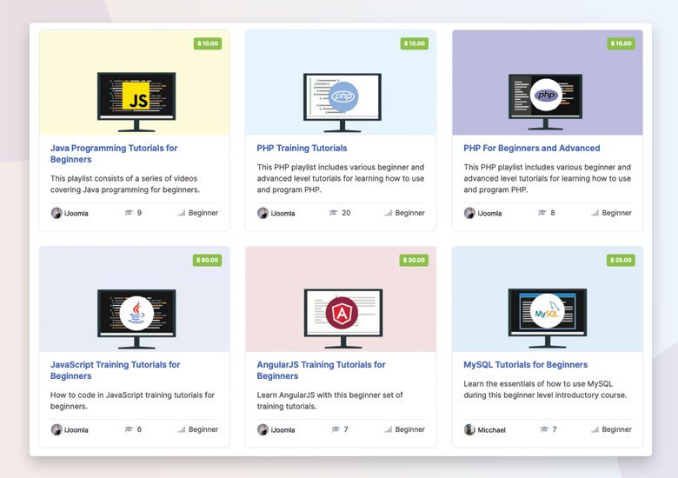Viewport: 678px width, 478px height.
Task: Click the MySQL dolphin monitor thumbnail
Action: (x=547, y=318)
